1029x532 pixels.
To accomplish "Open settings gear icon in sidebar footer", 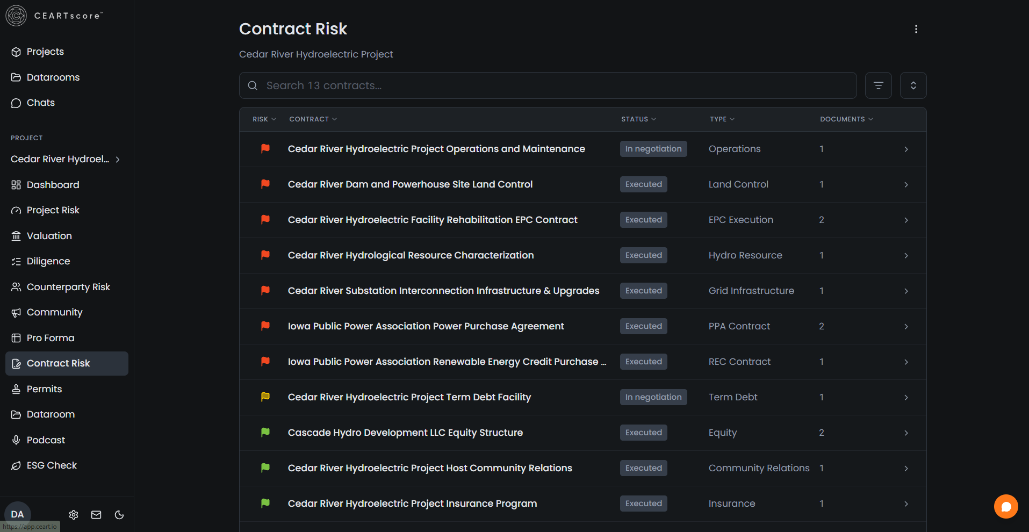I will 74,515.
